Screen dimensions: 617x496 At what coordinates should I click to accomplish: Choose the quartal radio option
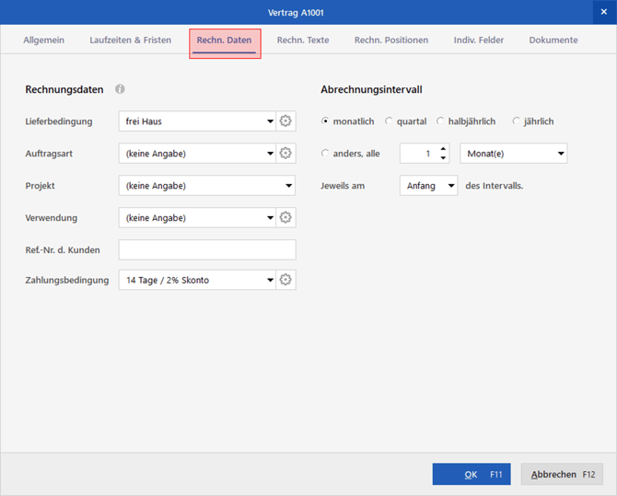point(390,121)
